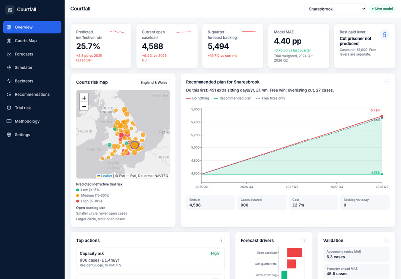401x279 pixels.
Task: Click the 1-quarter ahead MAE tile
Action: click(356, 271)
